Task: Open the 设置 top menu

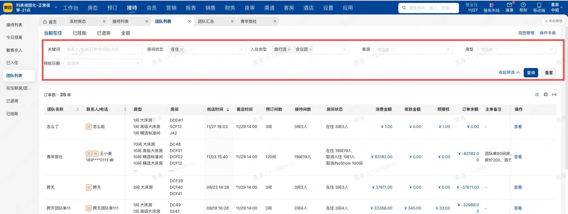Action: (x=328, y=8)
